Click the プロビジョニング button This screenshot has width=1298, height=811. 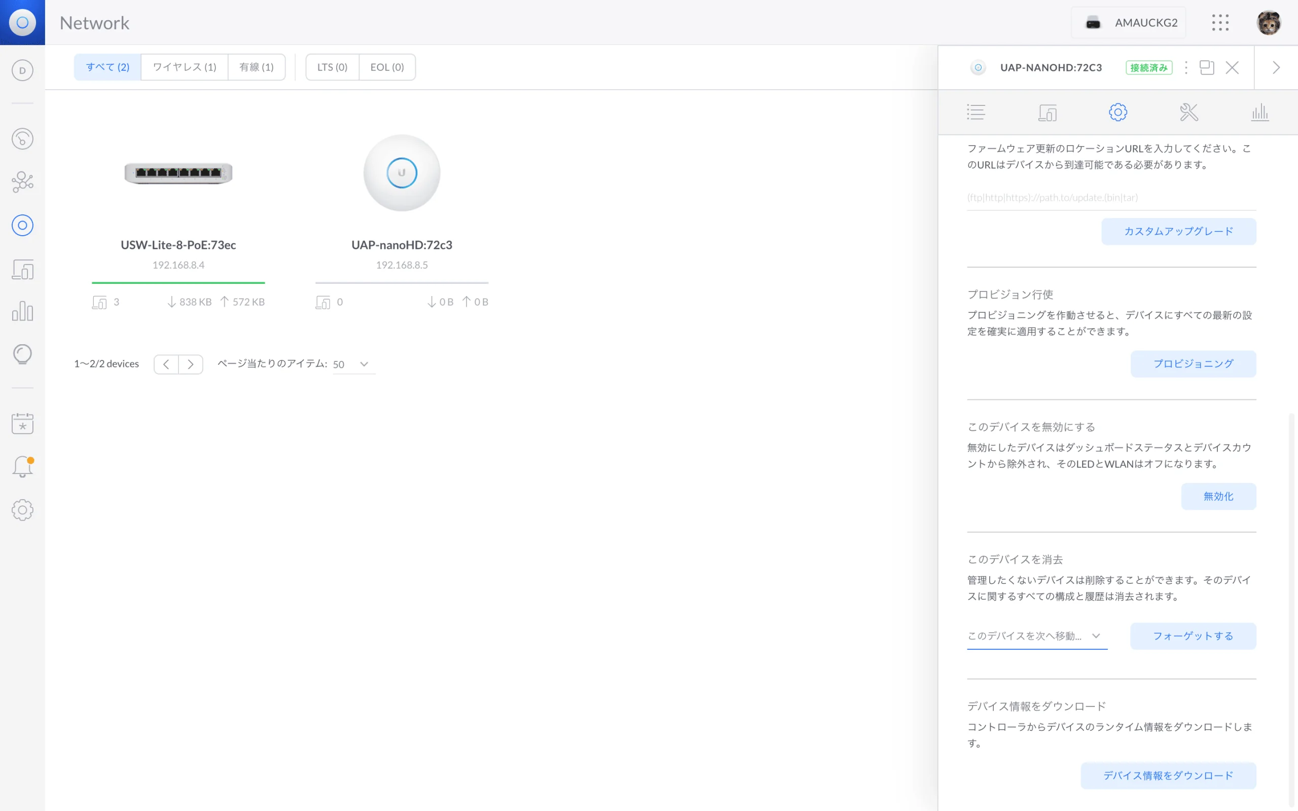[1193, 363]
